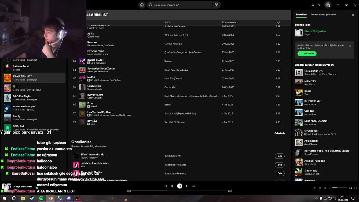Image resolution: width=359 pixels, height=202 pixels.
Task: Seek within the song progress bar
Action: (x=179, y=191)
